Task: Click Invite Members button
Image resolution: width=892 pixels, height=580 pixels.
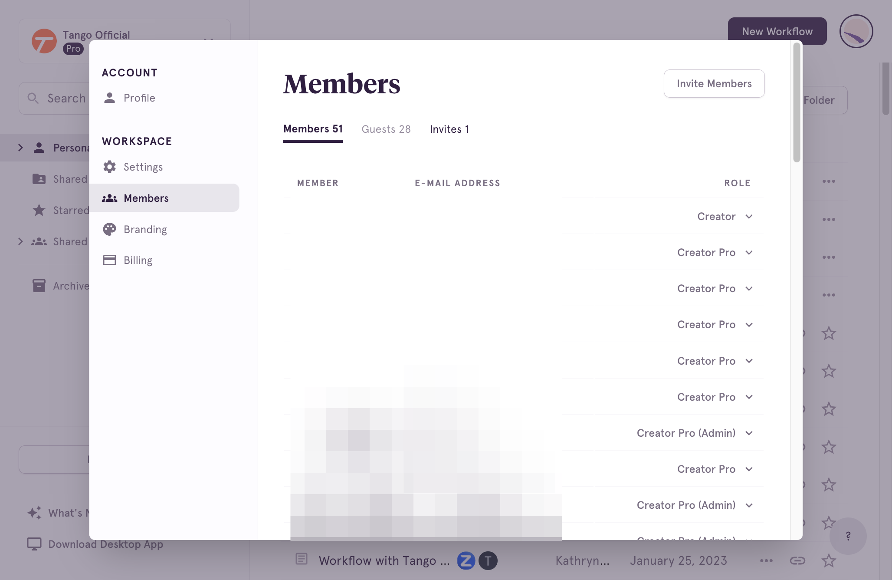Action: pos(714,84)
